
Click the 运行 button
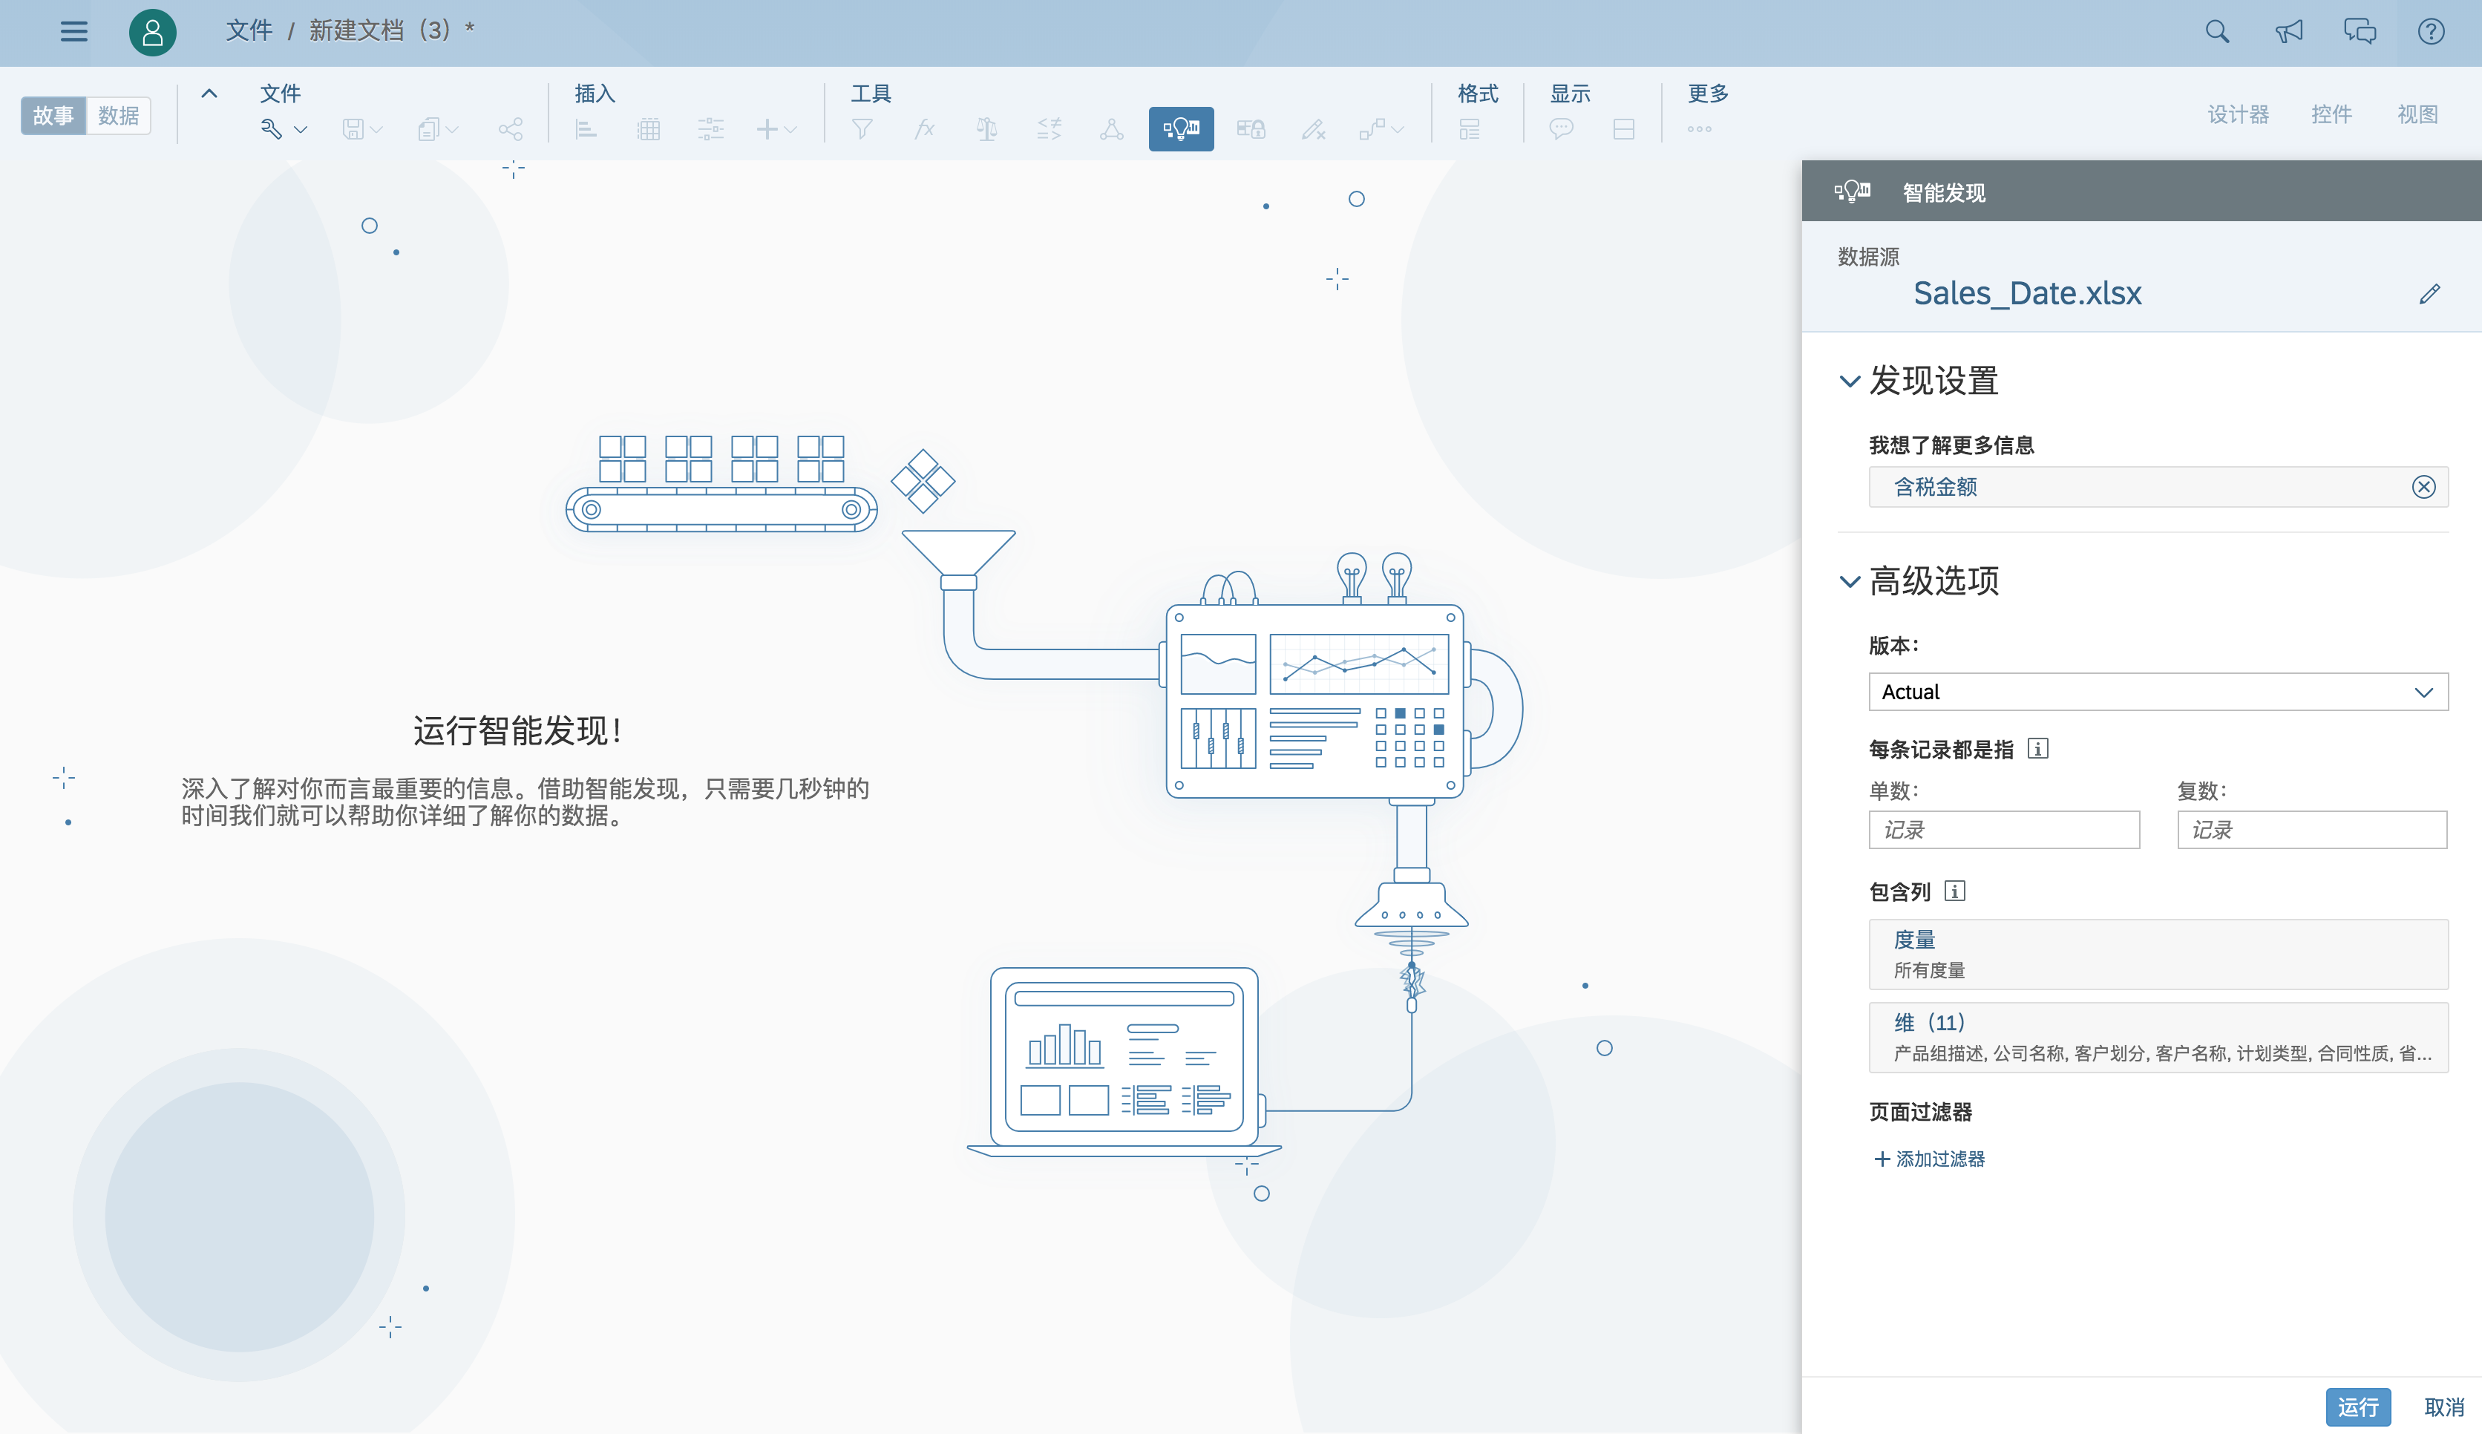2358,1407
